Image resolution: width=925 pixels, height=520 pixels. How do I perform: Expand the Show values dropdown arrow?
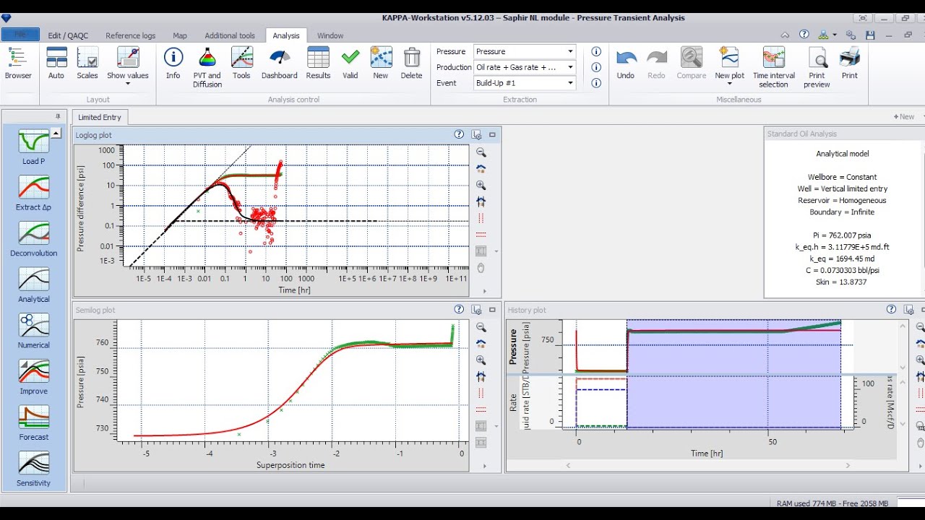coord(128,84)
